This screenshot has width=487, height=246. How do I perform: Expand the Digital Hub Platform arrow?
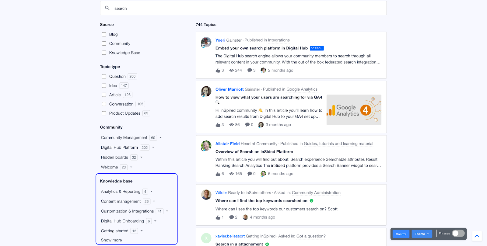pyautogui.click(x=153, y=147)
